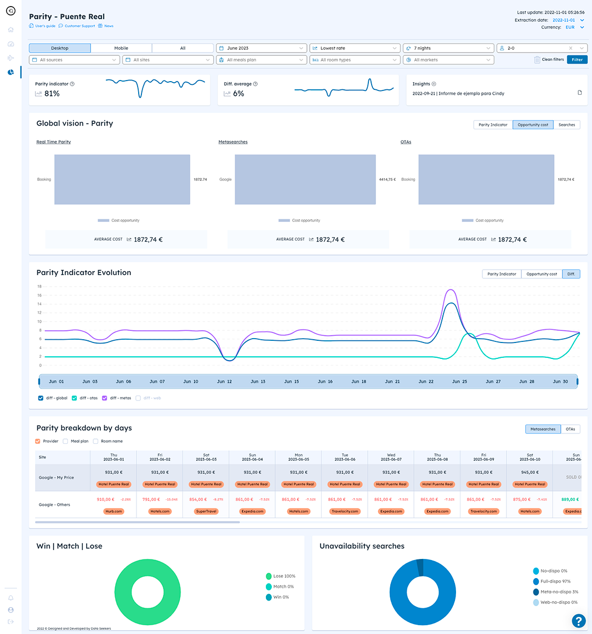Select Opportunity cost tab in Parity Indicator Evolution
592x634 pixels.
coord(542,274)
